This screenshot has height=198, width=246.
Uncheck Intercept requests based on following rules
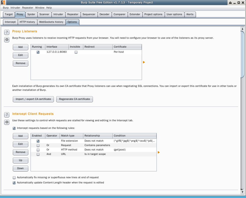coord(14,128)
